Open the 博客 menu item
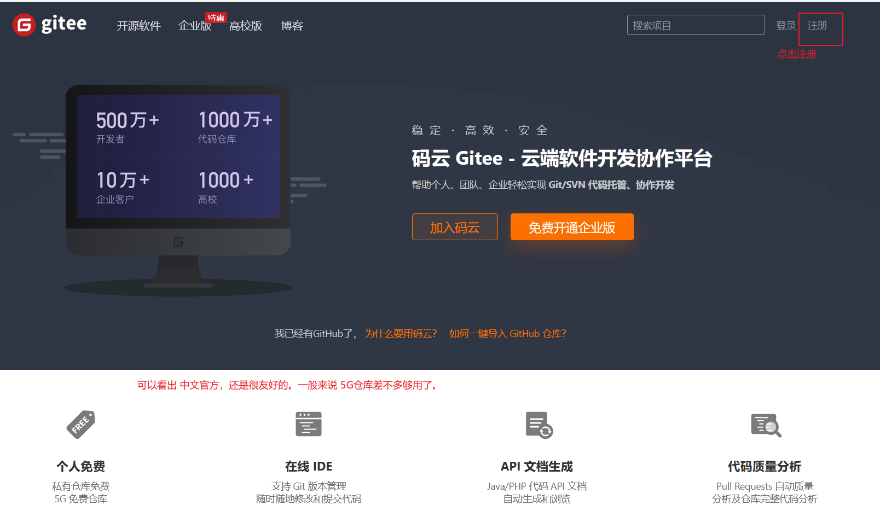The height and width of the screenshot is (505, 880). click(x=292, y=26)
